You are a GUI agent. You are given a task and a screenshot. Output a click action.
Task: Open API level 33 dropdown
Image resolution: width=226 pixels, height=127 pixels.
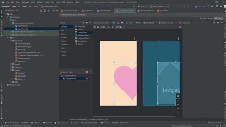click(139, 23)
